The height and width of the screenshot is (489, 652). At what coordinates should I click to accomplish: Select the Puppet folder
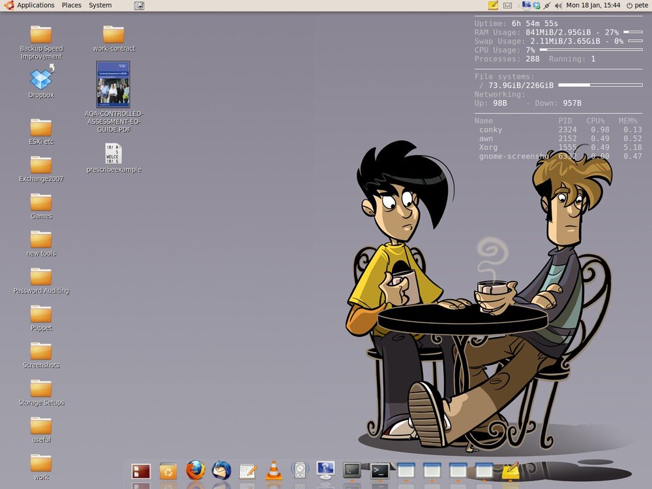[x=41, y=319]
